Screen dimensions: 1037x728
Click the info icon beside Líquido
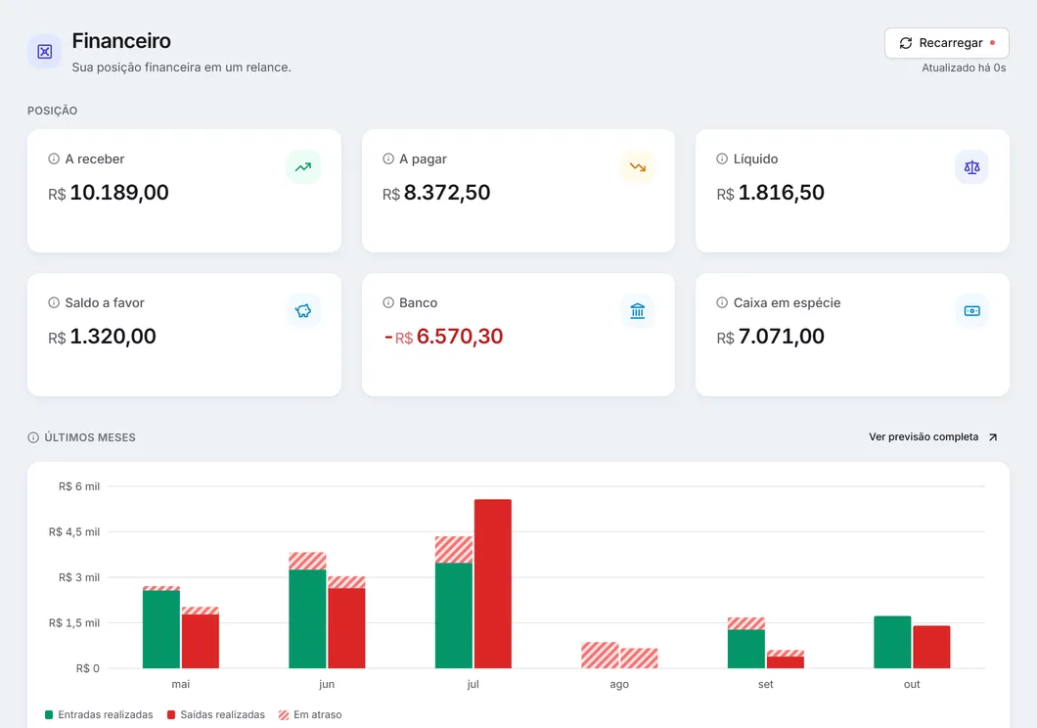[x=722, y=159]
